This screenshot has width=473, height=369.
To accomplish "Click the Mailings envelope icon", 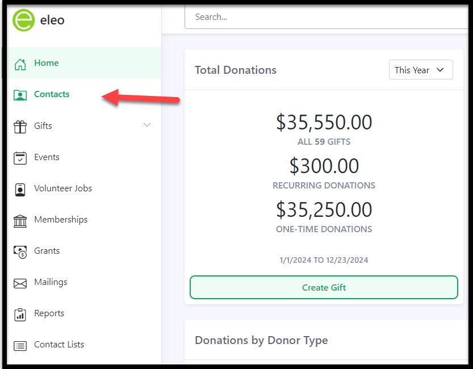I will pos(20,283).
